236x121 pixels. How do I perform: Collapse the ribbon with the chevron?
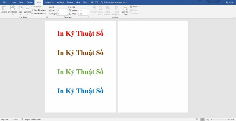pos(234,17)
